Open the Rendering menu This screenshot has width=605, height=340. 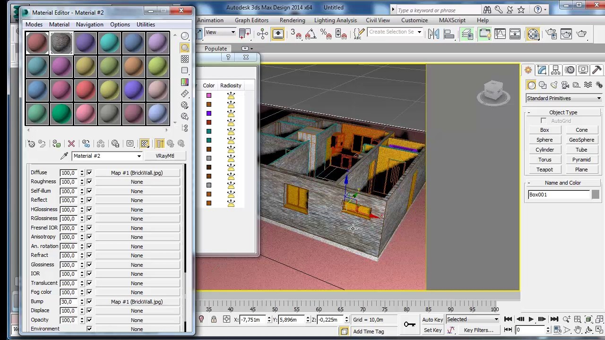[292, 20]
